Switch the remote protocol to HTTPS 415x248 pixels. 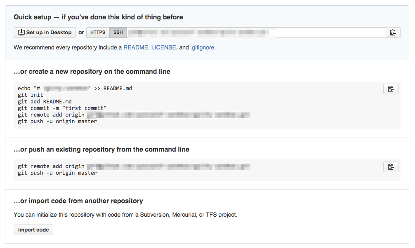point(97,32)
